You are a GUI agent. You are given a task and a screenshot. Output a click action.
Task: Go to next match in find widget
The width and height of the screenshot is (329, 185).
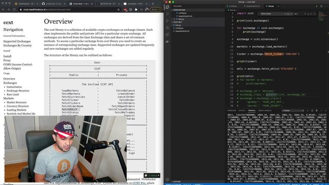(x=308, y=14)
